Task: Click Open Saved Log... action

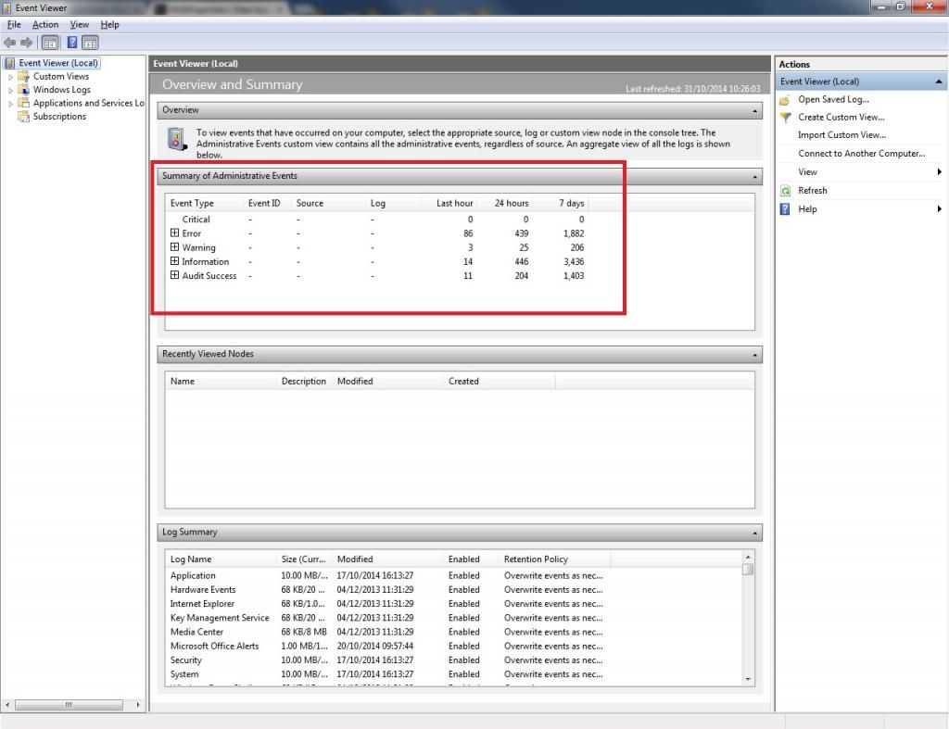Action: coord(833,99)
